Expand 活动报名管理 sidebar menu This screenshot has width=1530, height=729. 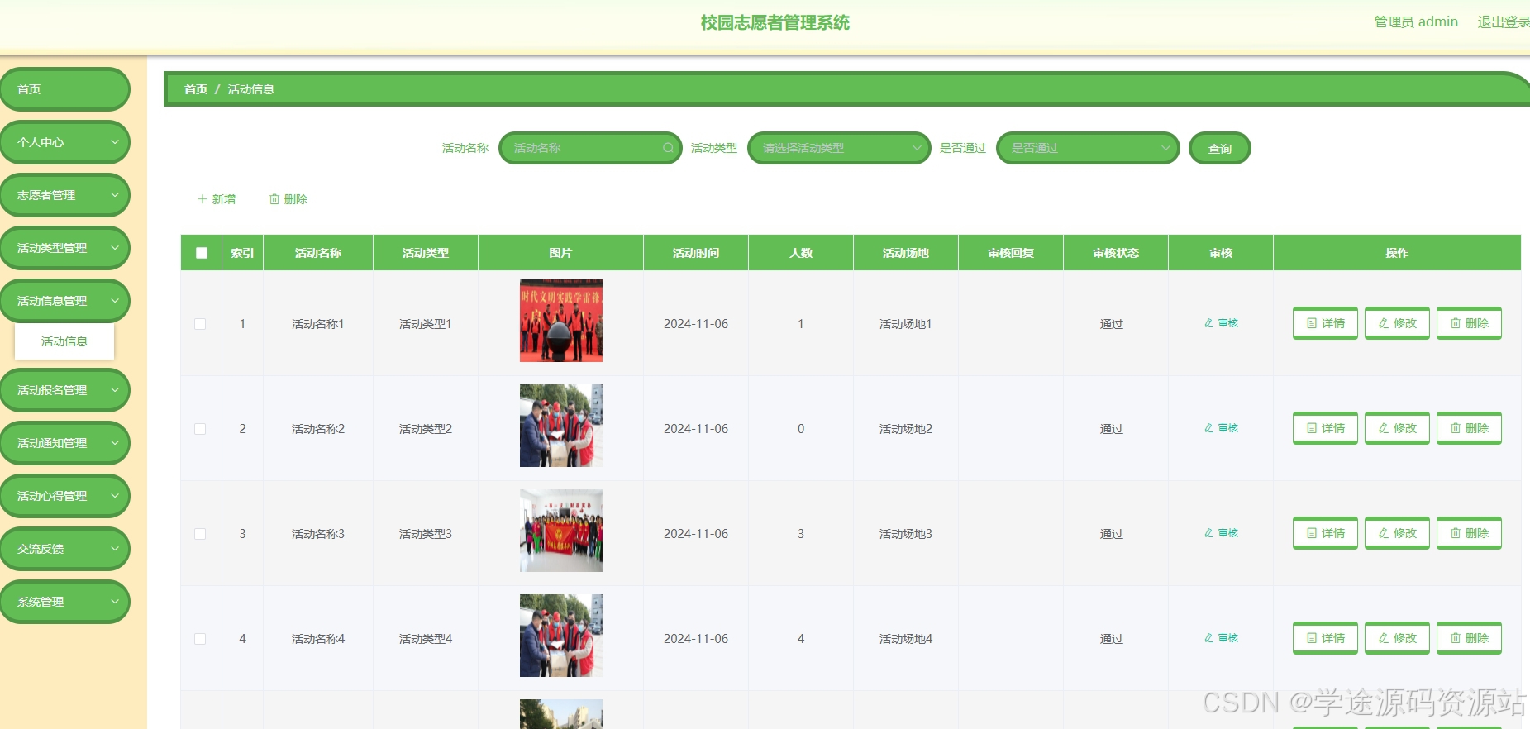pos(65,390)
